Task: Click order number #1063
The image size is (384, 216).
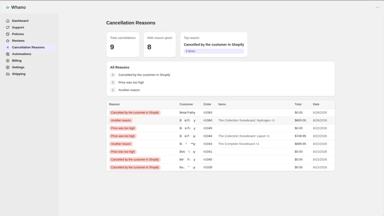Action: [208, 113]
